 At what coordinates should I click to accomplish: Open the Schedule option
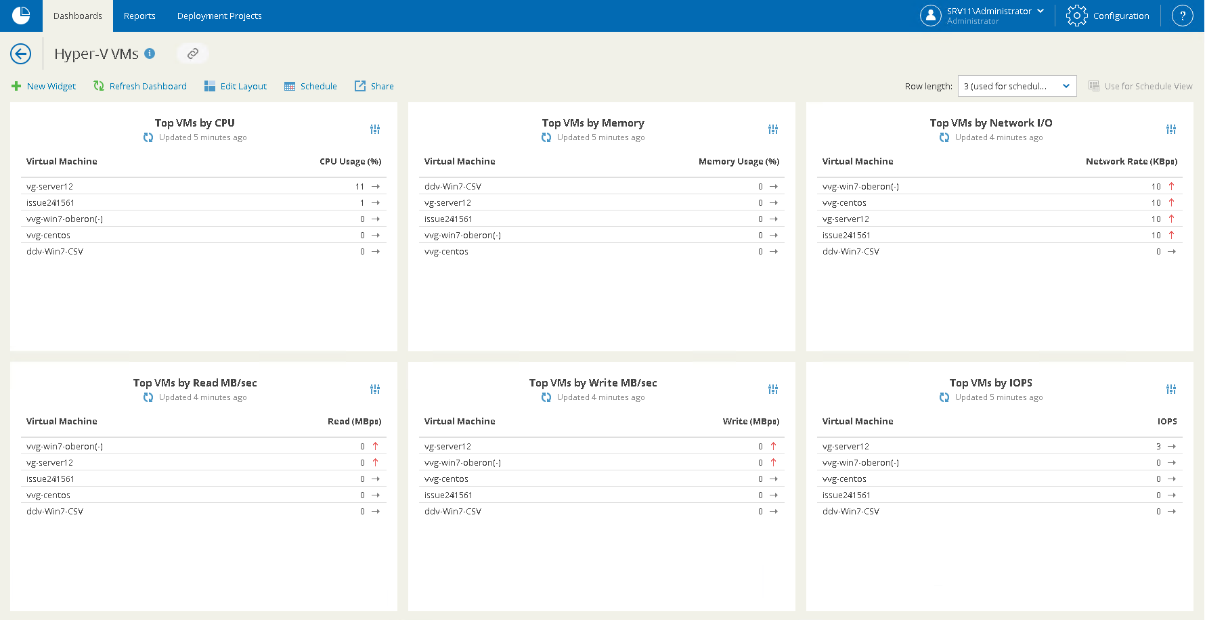tap(311, 86)
